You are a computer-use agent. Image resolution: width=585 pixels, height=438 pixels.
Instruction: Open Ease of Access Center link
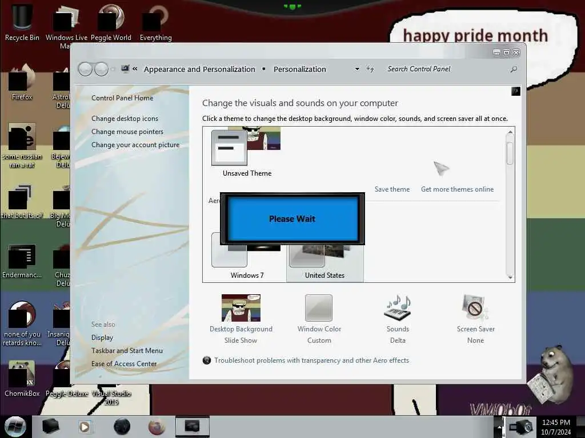click(124, 364)
